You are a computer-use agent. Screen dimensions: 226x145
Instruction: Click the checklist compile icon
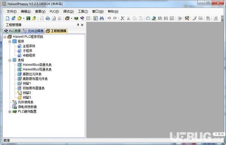pos(95,18)
